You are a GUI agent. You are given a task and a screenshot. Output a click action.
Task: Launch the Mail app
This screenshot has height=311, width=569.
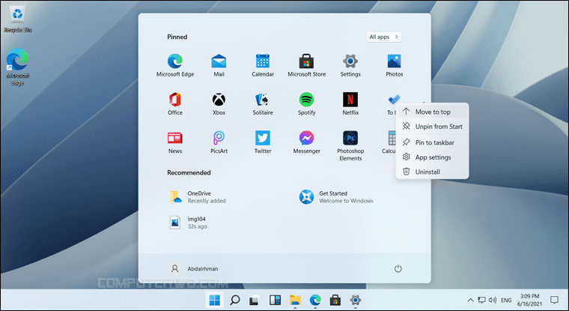pyautogui.click(x=219, y=65)
